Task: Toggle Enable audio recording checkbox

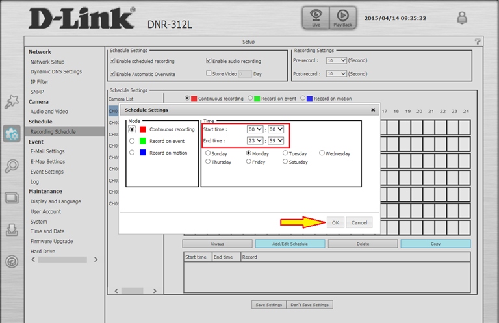Action: (x=209, y=61)
